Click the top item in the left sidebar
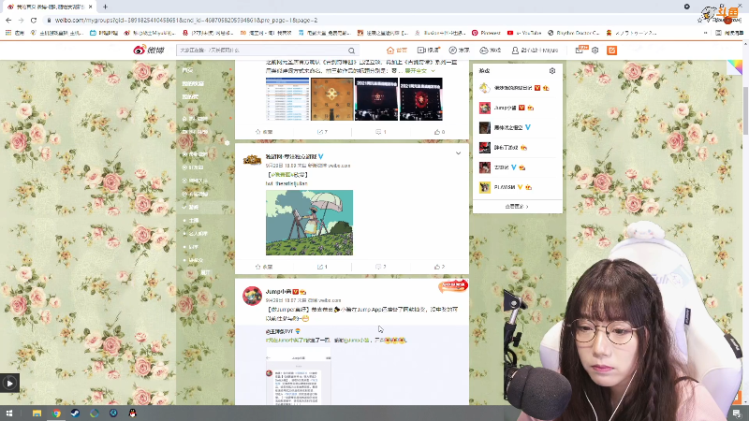 click(187, 70)
